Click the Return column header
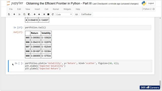This screenshot has width=162, height=91. (x=35, y=33)
